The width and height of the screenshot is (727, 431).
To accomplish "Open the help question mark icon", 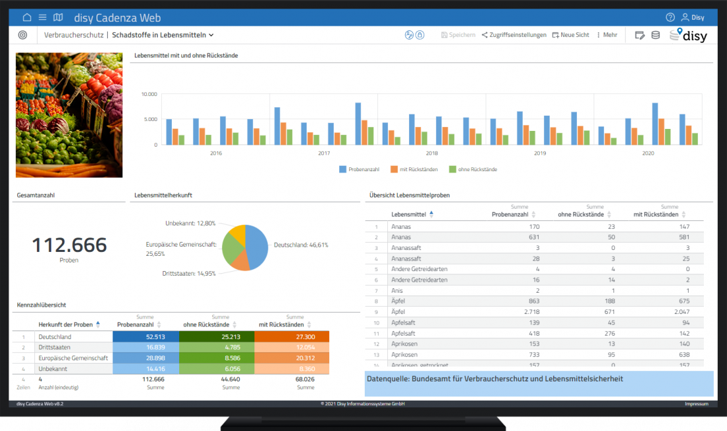I will tap(670, 18).
